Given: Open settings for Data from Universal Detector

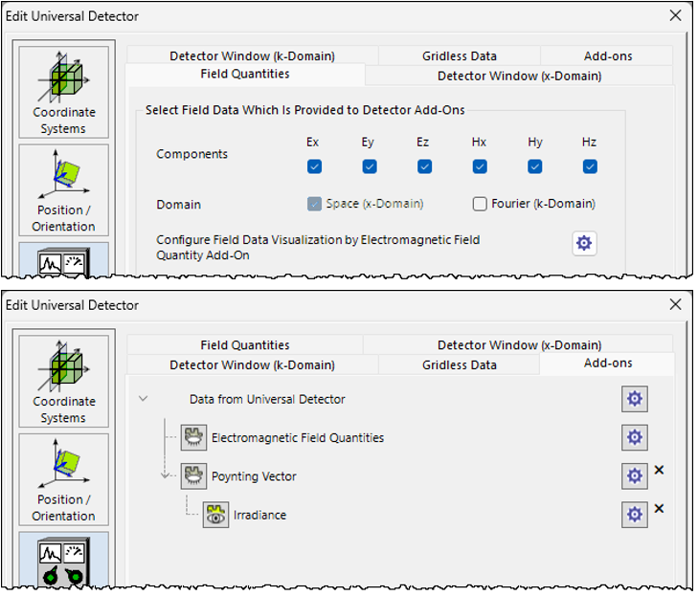Looking at the screenshot, I should tap(635, 399).
